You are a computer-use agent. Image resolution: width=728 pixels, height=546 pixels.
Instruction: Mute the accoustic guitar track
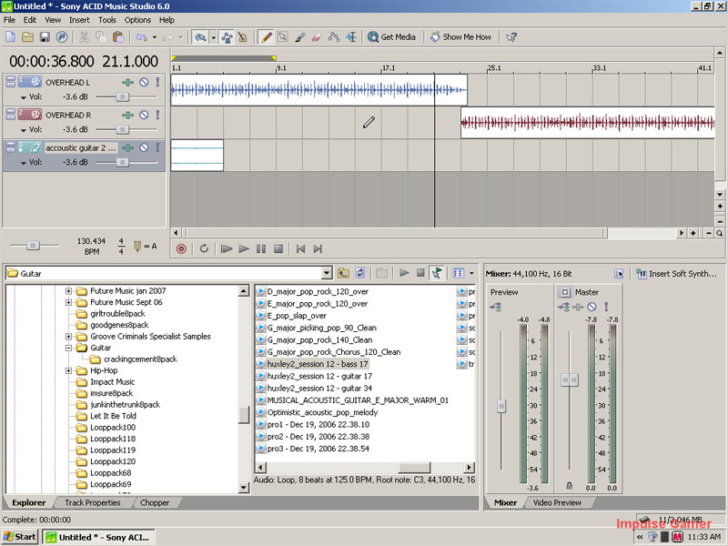(144, 147)
